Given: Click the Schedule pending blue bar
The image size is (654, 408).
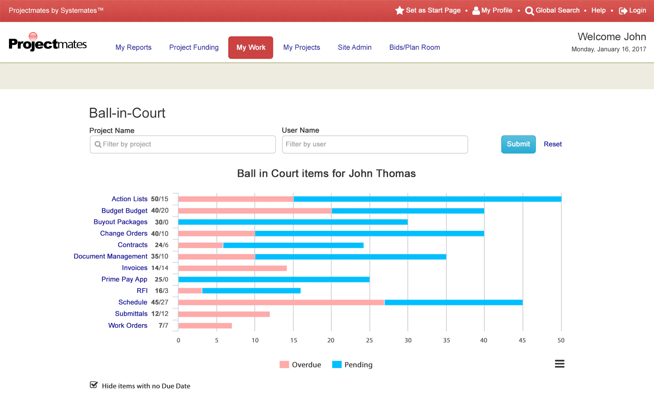Looking at the screenshot, I should [x=453, y=302].
